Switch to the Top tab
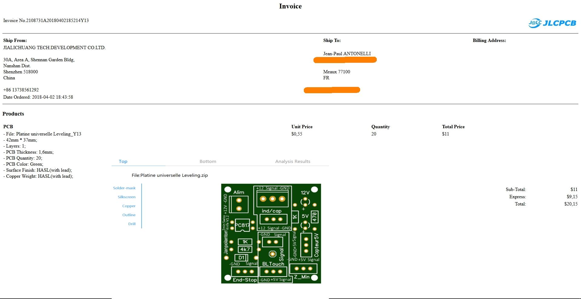Image resolution: width=581 pixels, height=299 pixels. coord(123,161)
